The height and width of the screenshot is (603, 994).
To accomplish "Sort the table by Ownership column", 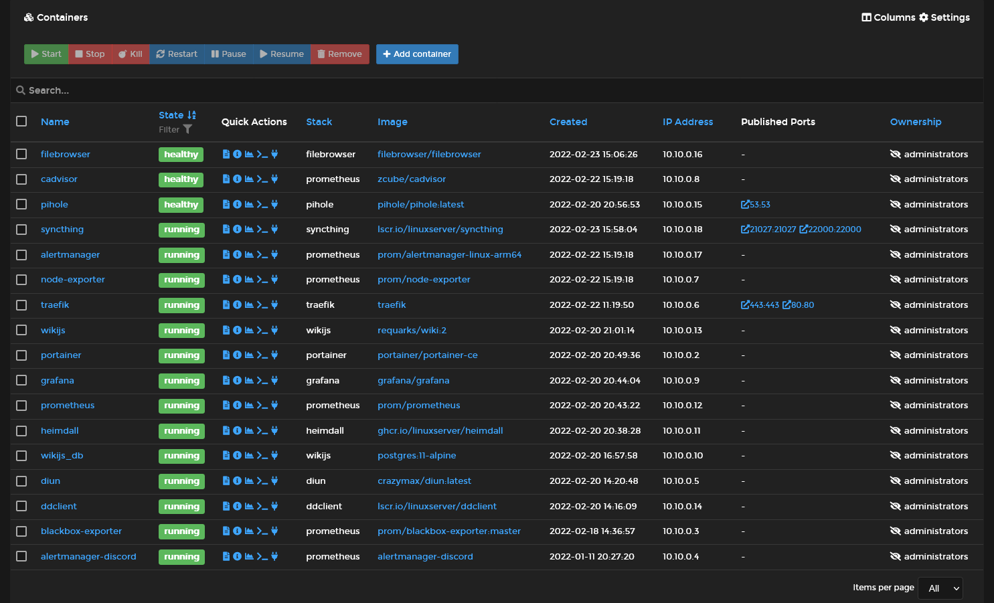I will pos(916,122).
